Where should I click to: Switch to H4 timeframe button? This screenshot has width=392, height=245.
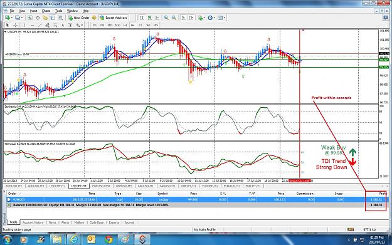(133, 25)
